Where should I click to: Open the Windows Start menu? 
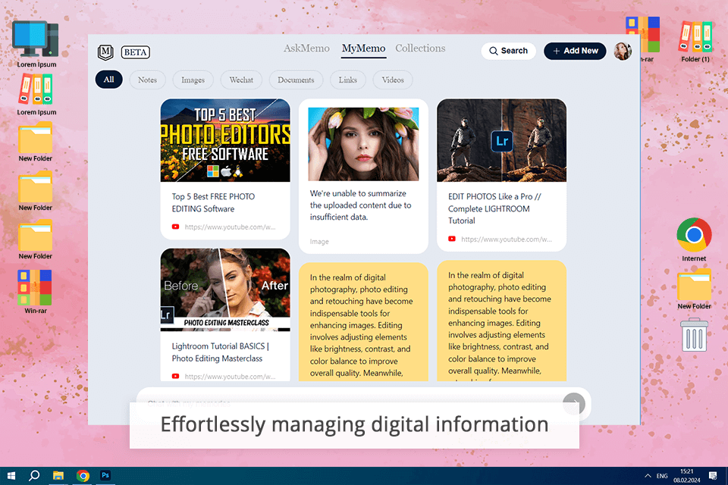tap(11, 476)
